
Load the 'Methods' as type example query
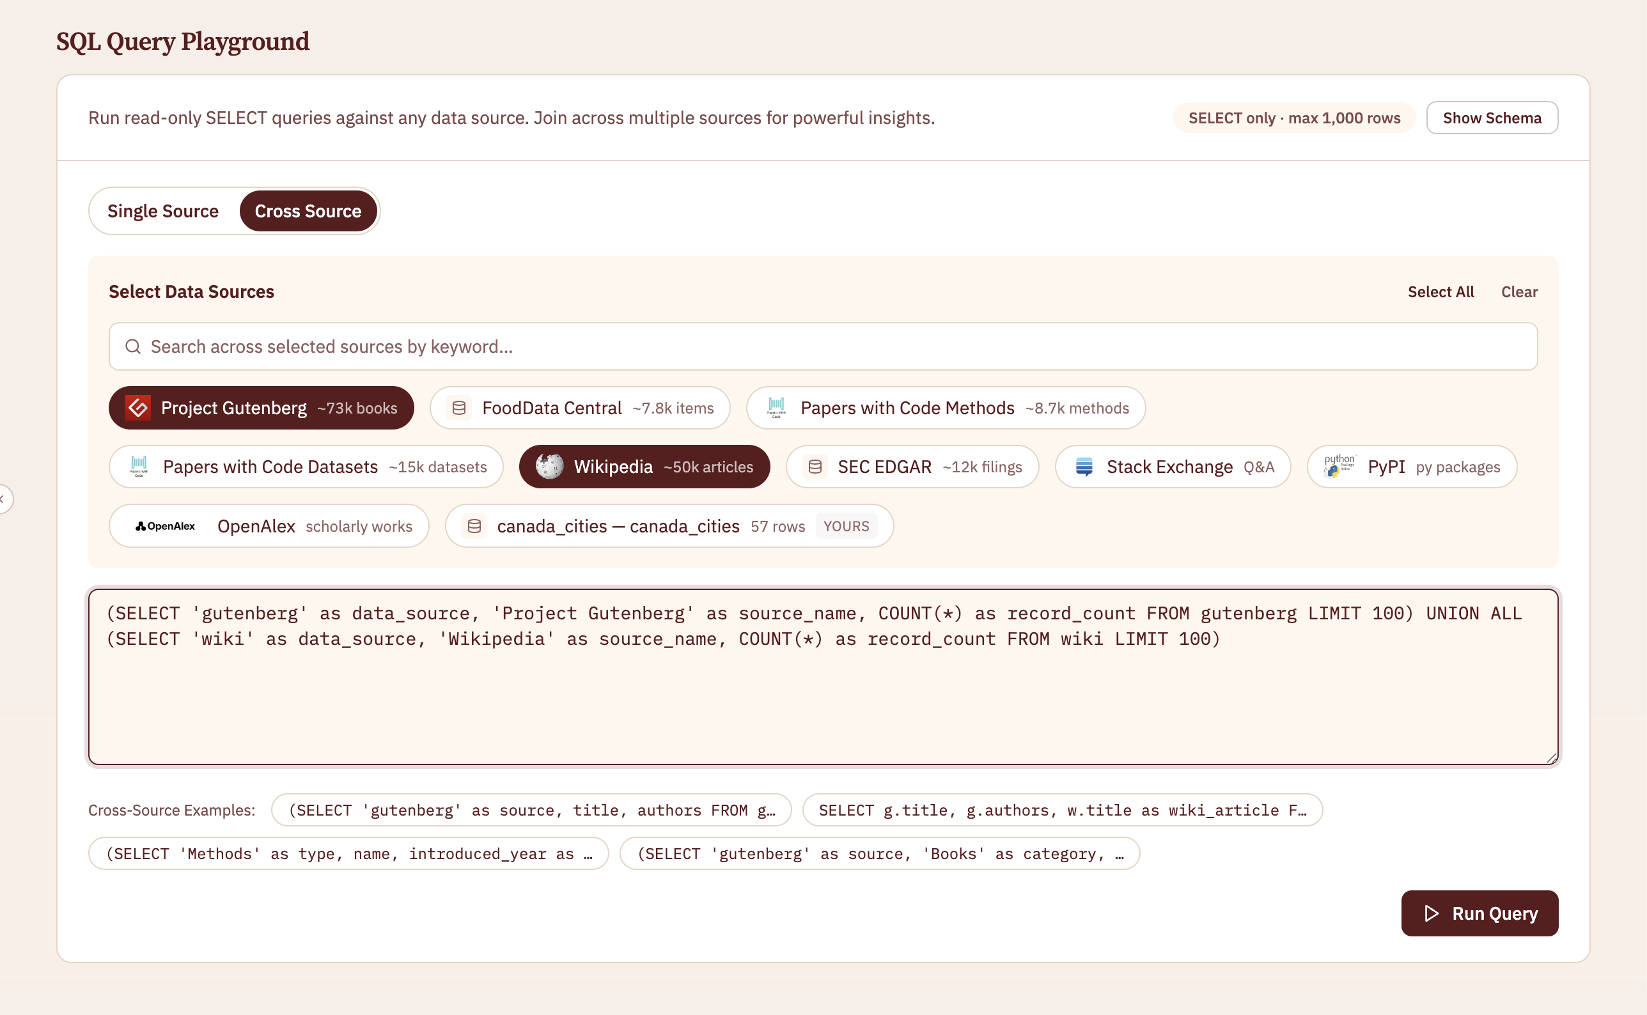[x=349, y=854]
